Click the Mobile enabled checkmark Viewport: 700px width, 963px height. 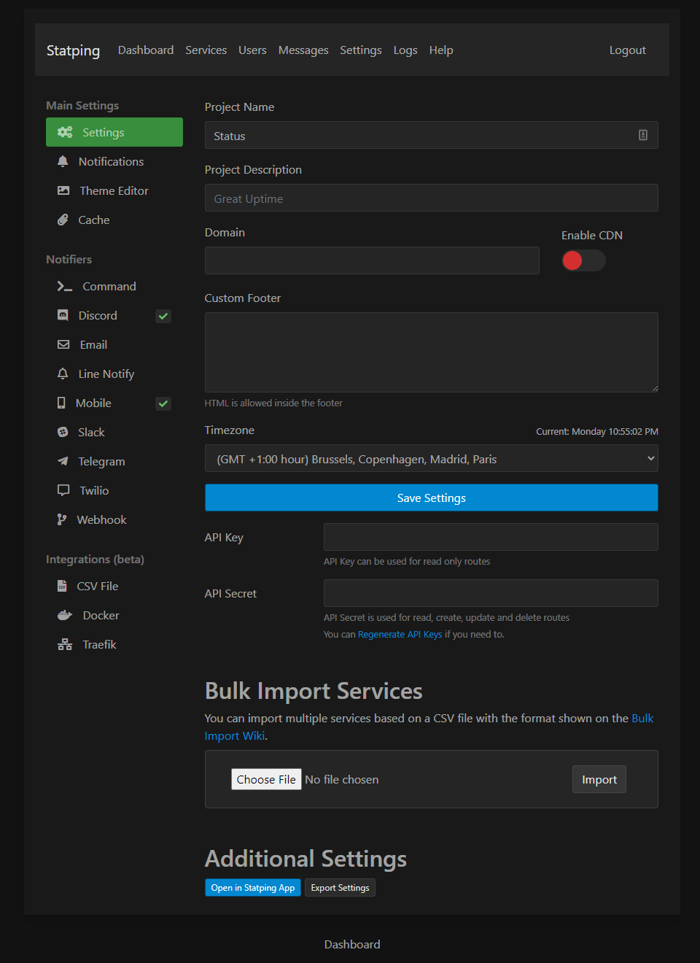[x=163, y=403]
